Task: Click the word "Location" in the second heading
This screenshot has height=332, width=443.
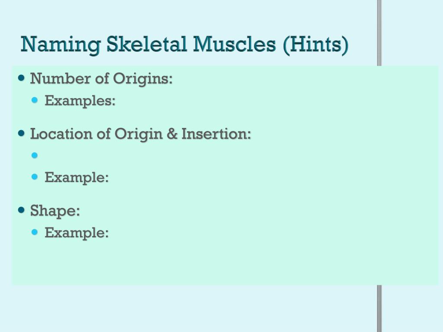Action: pyautogui.click(x=61, y=133)
